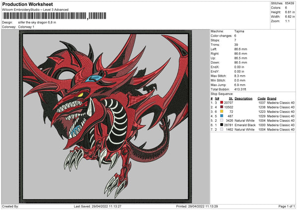Click the 'Emerald Black' description
297x210 pixels.
[245, 125]
